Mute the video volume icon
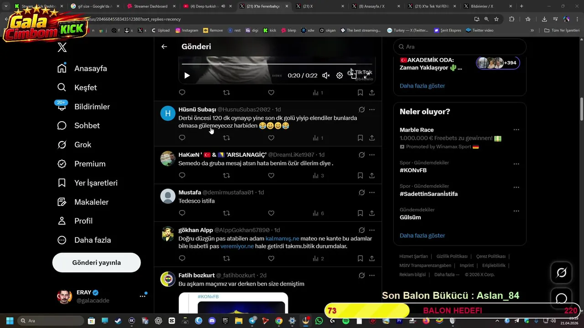This screenshot has height=328, width=584. [x=326, y=76]
